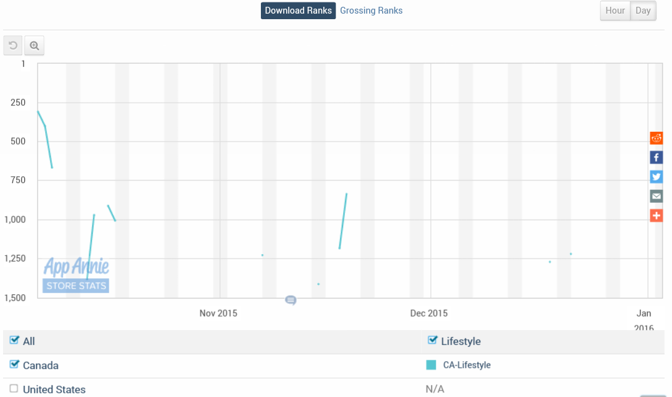
Task: Share chart on Facebook
Action: click(656, 157)
